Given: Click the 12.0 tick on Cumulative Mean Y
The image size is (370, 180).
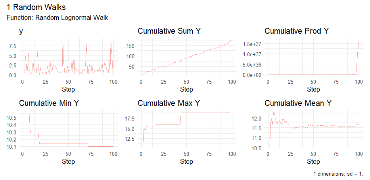Looking at the screenshot, I should point(257,119).
